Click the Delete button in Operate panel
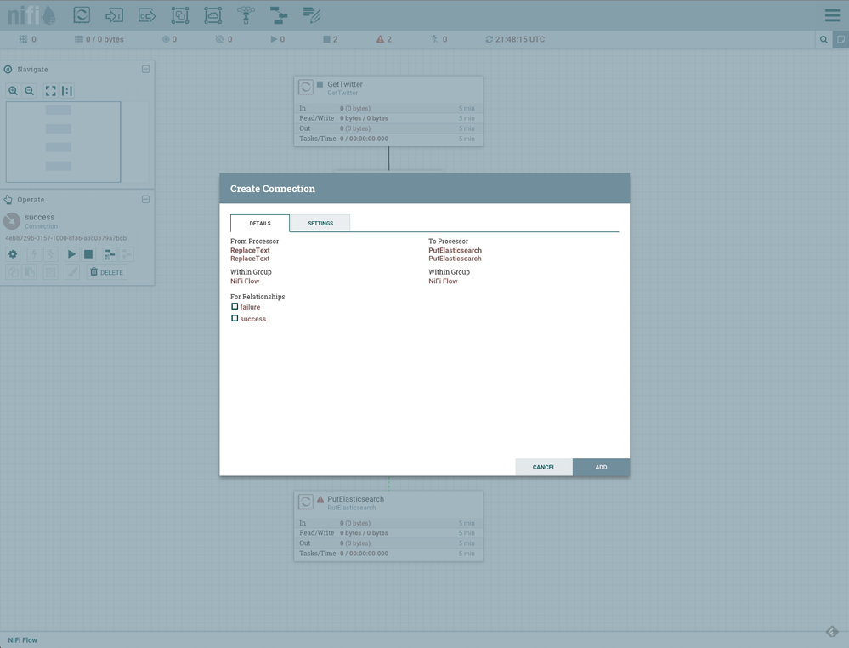 [x=107, y=272]
